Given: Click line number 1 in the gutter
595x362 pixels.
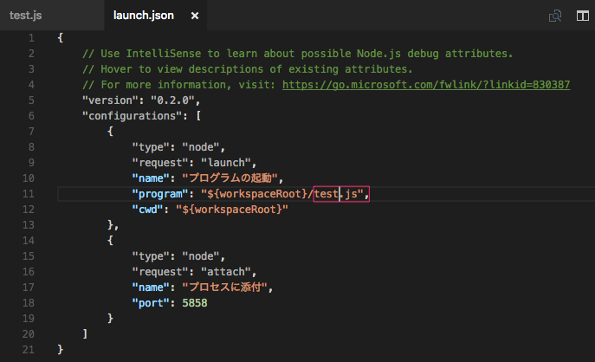Looking at the screenshot, I should tap(31, 38).
